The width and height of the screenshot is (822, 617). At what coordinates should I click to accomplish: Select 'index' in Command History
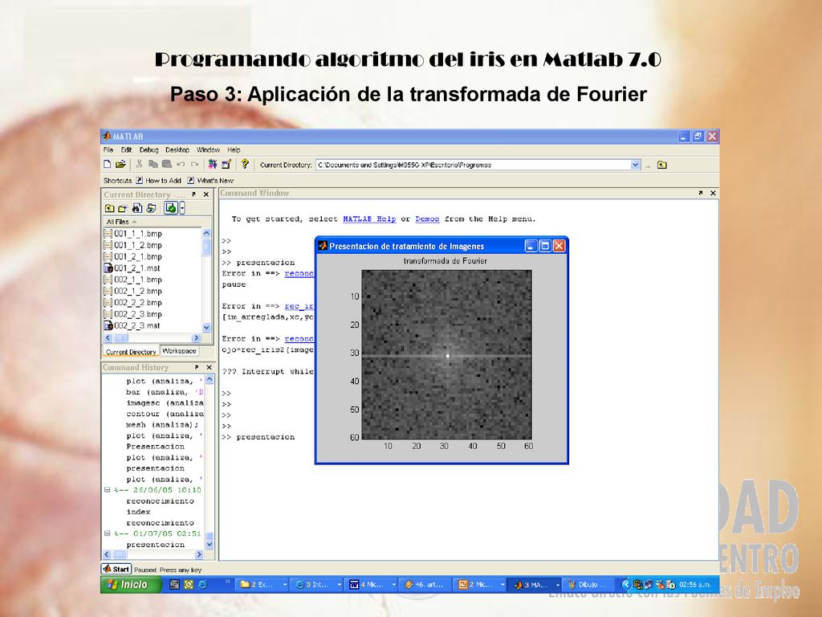click(138, 512)
